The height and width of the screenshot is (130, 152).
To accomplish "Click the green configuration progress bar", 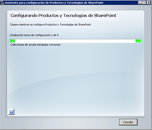I will 76,41.
